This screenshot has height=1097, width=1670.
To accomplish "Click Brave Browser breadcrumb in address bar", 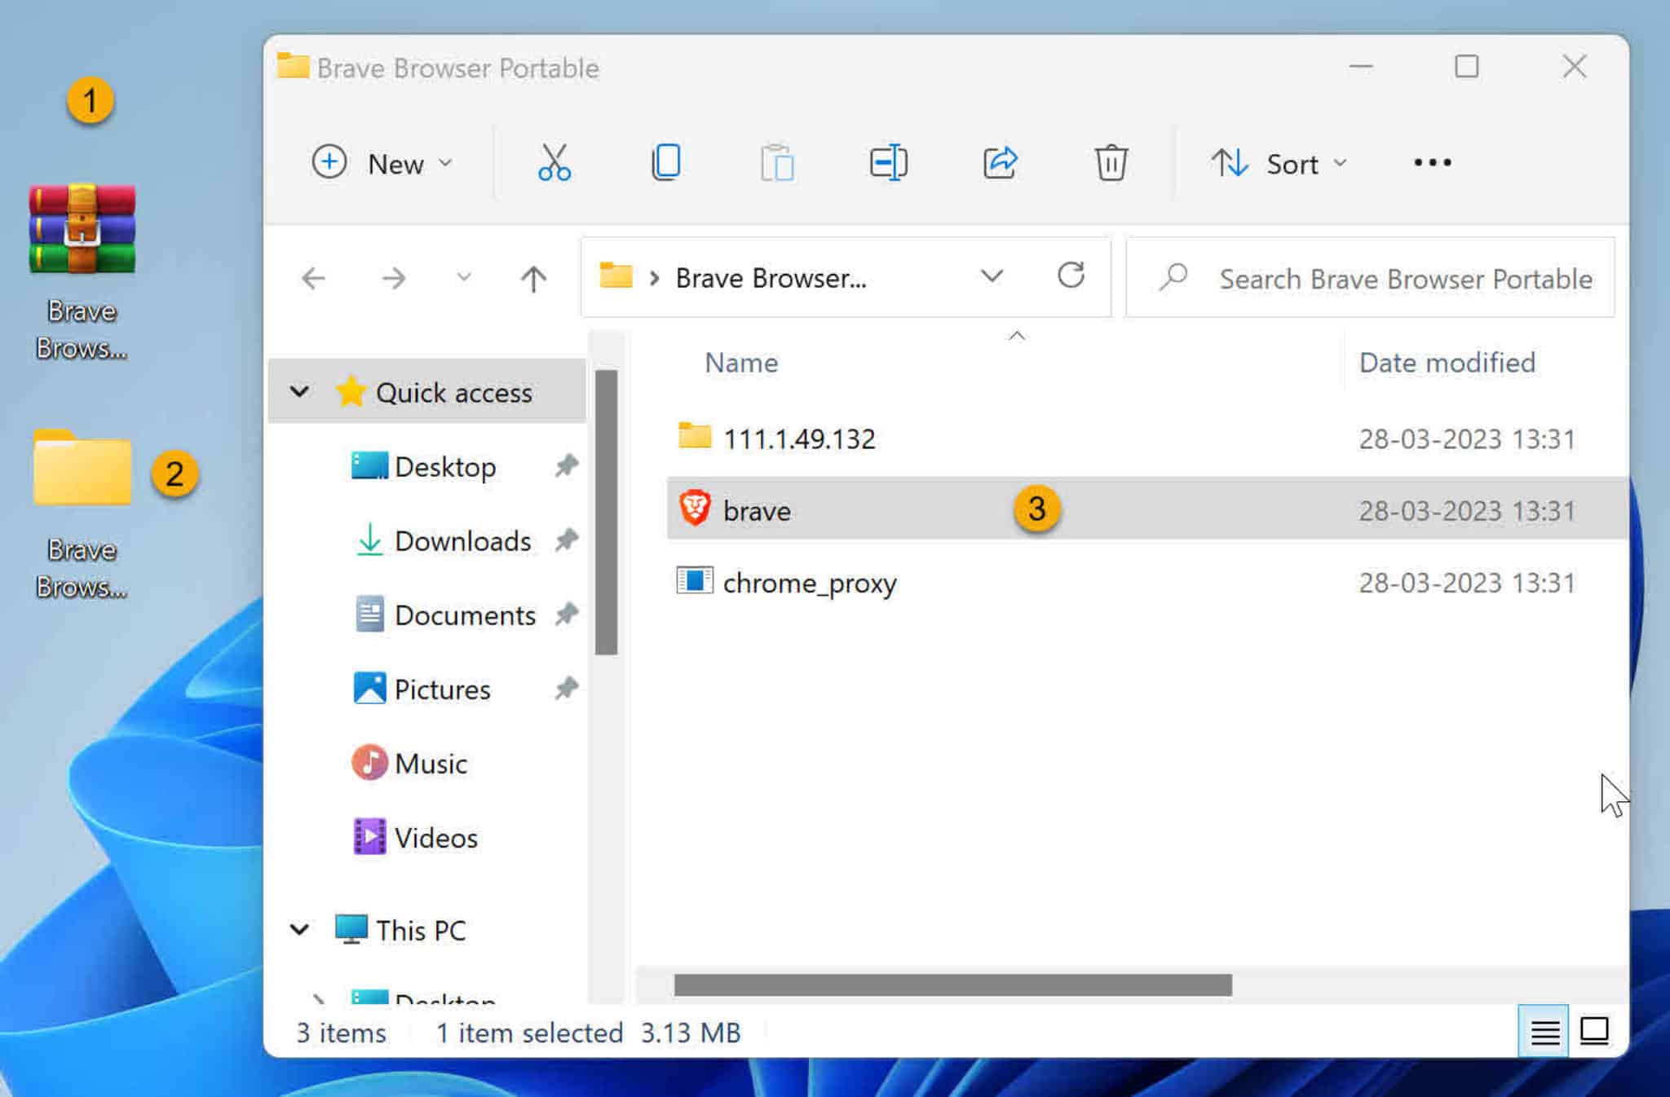I will 771,278.
